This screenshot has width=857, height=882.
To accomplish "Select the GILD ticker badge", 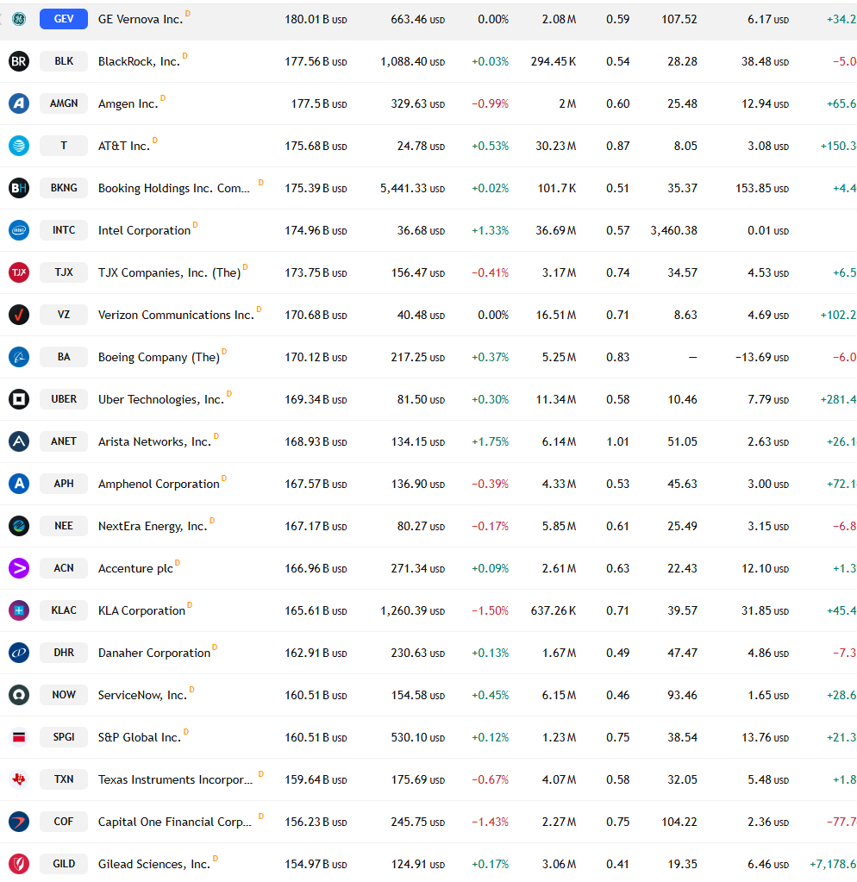I will coord(64,864).
